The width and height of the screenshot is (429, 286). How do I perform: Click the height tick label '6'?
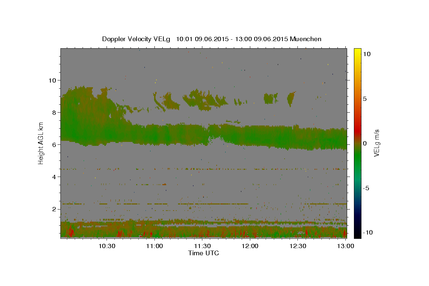coord(54,145)
